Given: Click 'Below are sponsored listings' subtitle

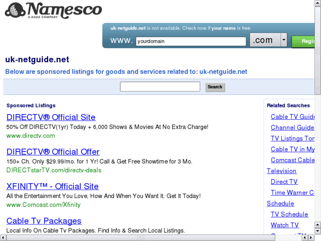Looking at the screenshot, I should coord(126,72).
